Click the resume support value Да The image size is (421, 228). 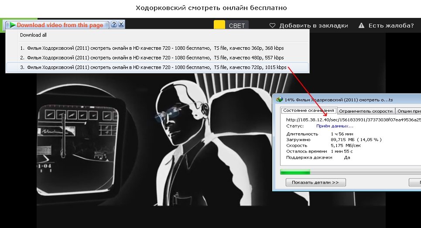pyautogui.click(x=347, y=158)
